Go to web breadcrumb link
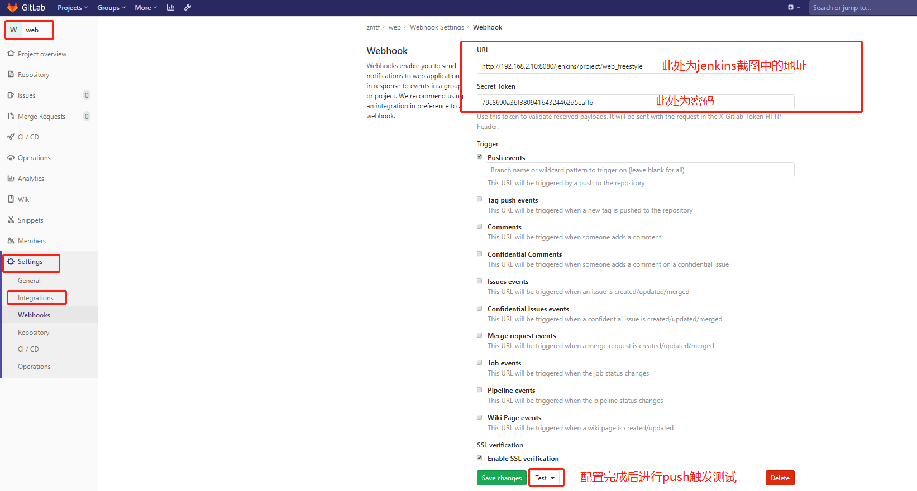Viewport: 917px width, 491px height. pyautogui.click(x=395, y=27)
